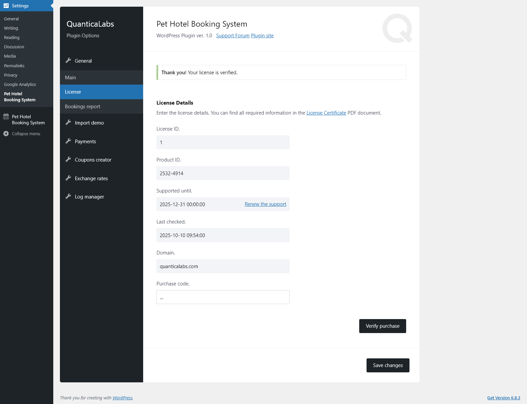Screen dimensions: 527x404
Task: Click the wrench icon beside Log manager
Action: (68, 197)
